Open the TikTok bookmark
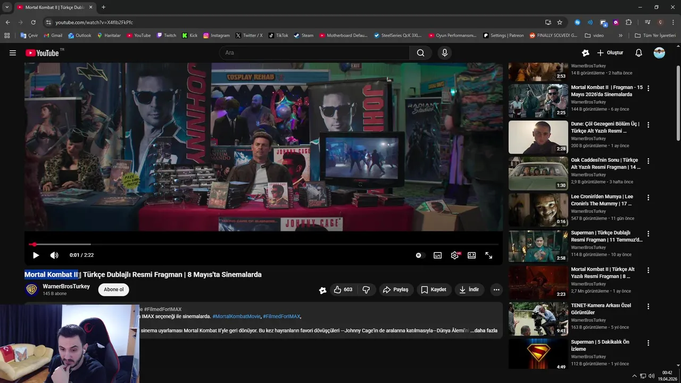The height and width of the screenshot is (383, 681). (x=278, y=36)
